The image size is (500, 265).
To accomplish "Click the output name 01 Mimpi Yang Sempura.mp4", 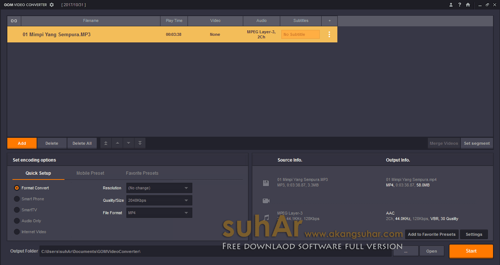I will [x=411, y=179].
